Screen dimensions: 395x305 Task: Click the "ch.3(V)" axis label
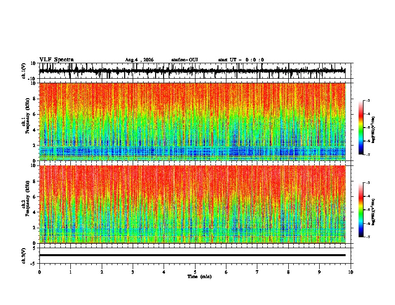coord(24,256)
